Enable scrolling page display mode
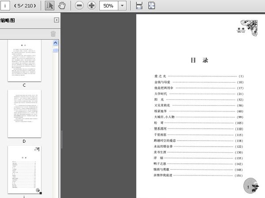This screenshot has width=265, height=198. pyautogui.click(x=139, y=6)
